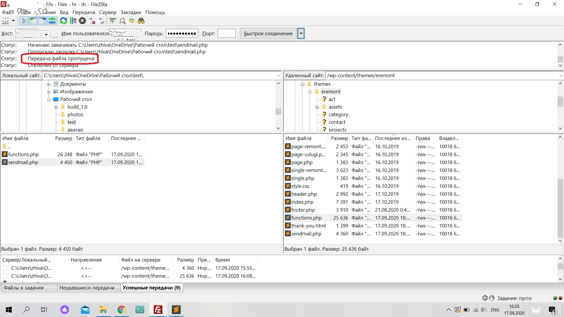Disconnect from the current server
The height and width of the screenshot is (317, 564).
92,21
